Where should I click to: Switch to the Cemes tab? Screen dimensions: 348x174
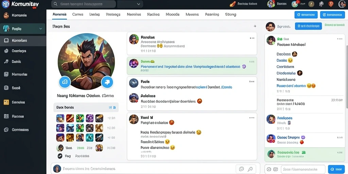click(x=78, y=14)
